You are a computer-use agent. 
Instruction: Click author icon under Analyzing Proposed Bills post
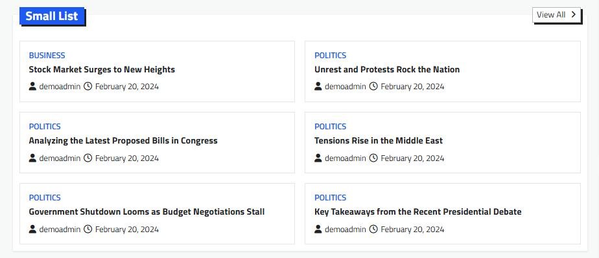click(x=32, y=158)
